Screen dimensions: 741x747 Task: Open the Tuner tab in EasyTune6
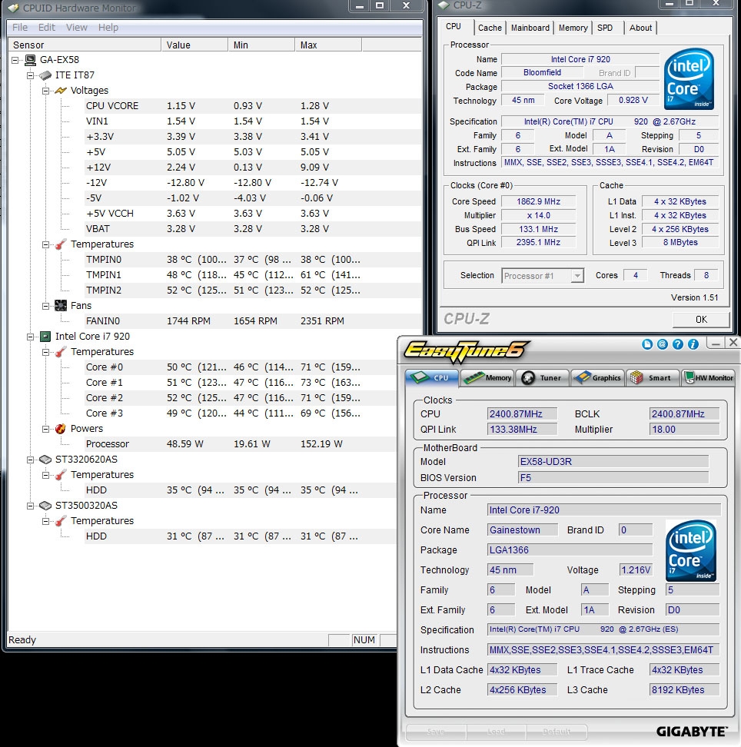tap(542, 377)
